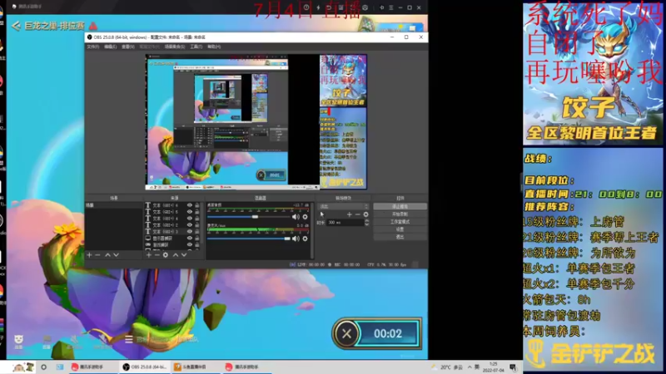The width and height of the screenshot is (666, 374).
Task: Select 显示器捕获 source row
Action: 172,239
